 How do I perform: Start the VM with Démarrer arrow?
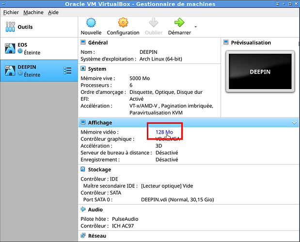179,23
